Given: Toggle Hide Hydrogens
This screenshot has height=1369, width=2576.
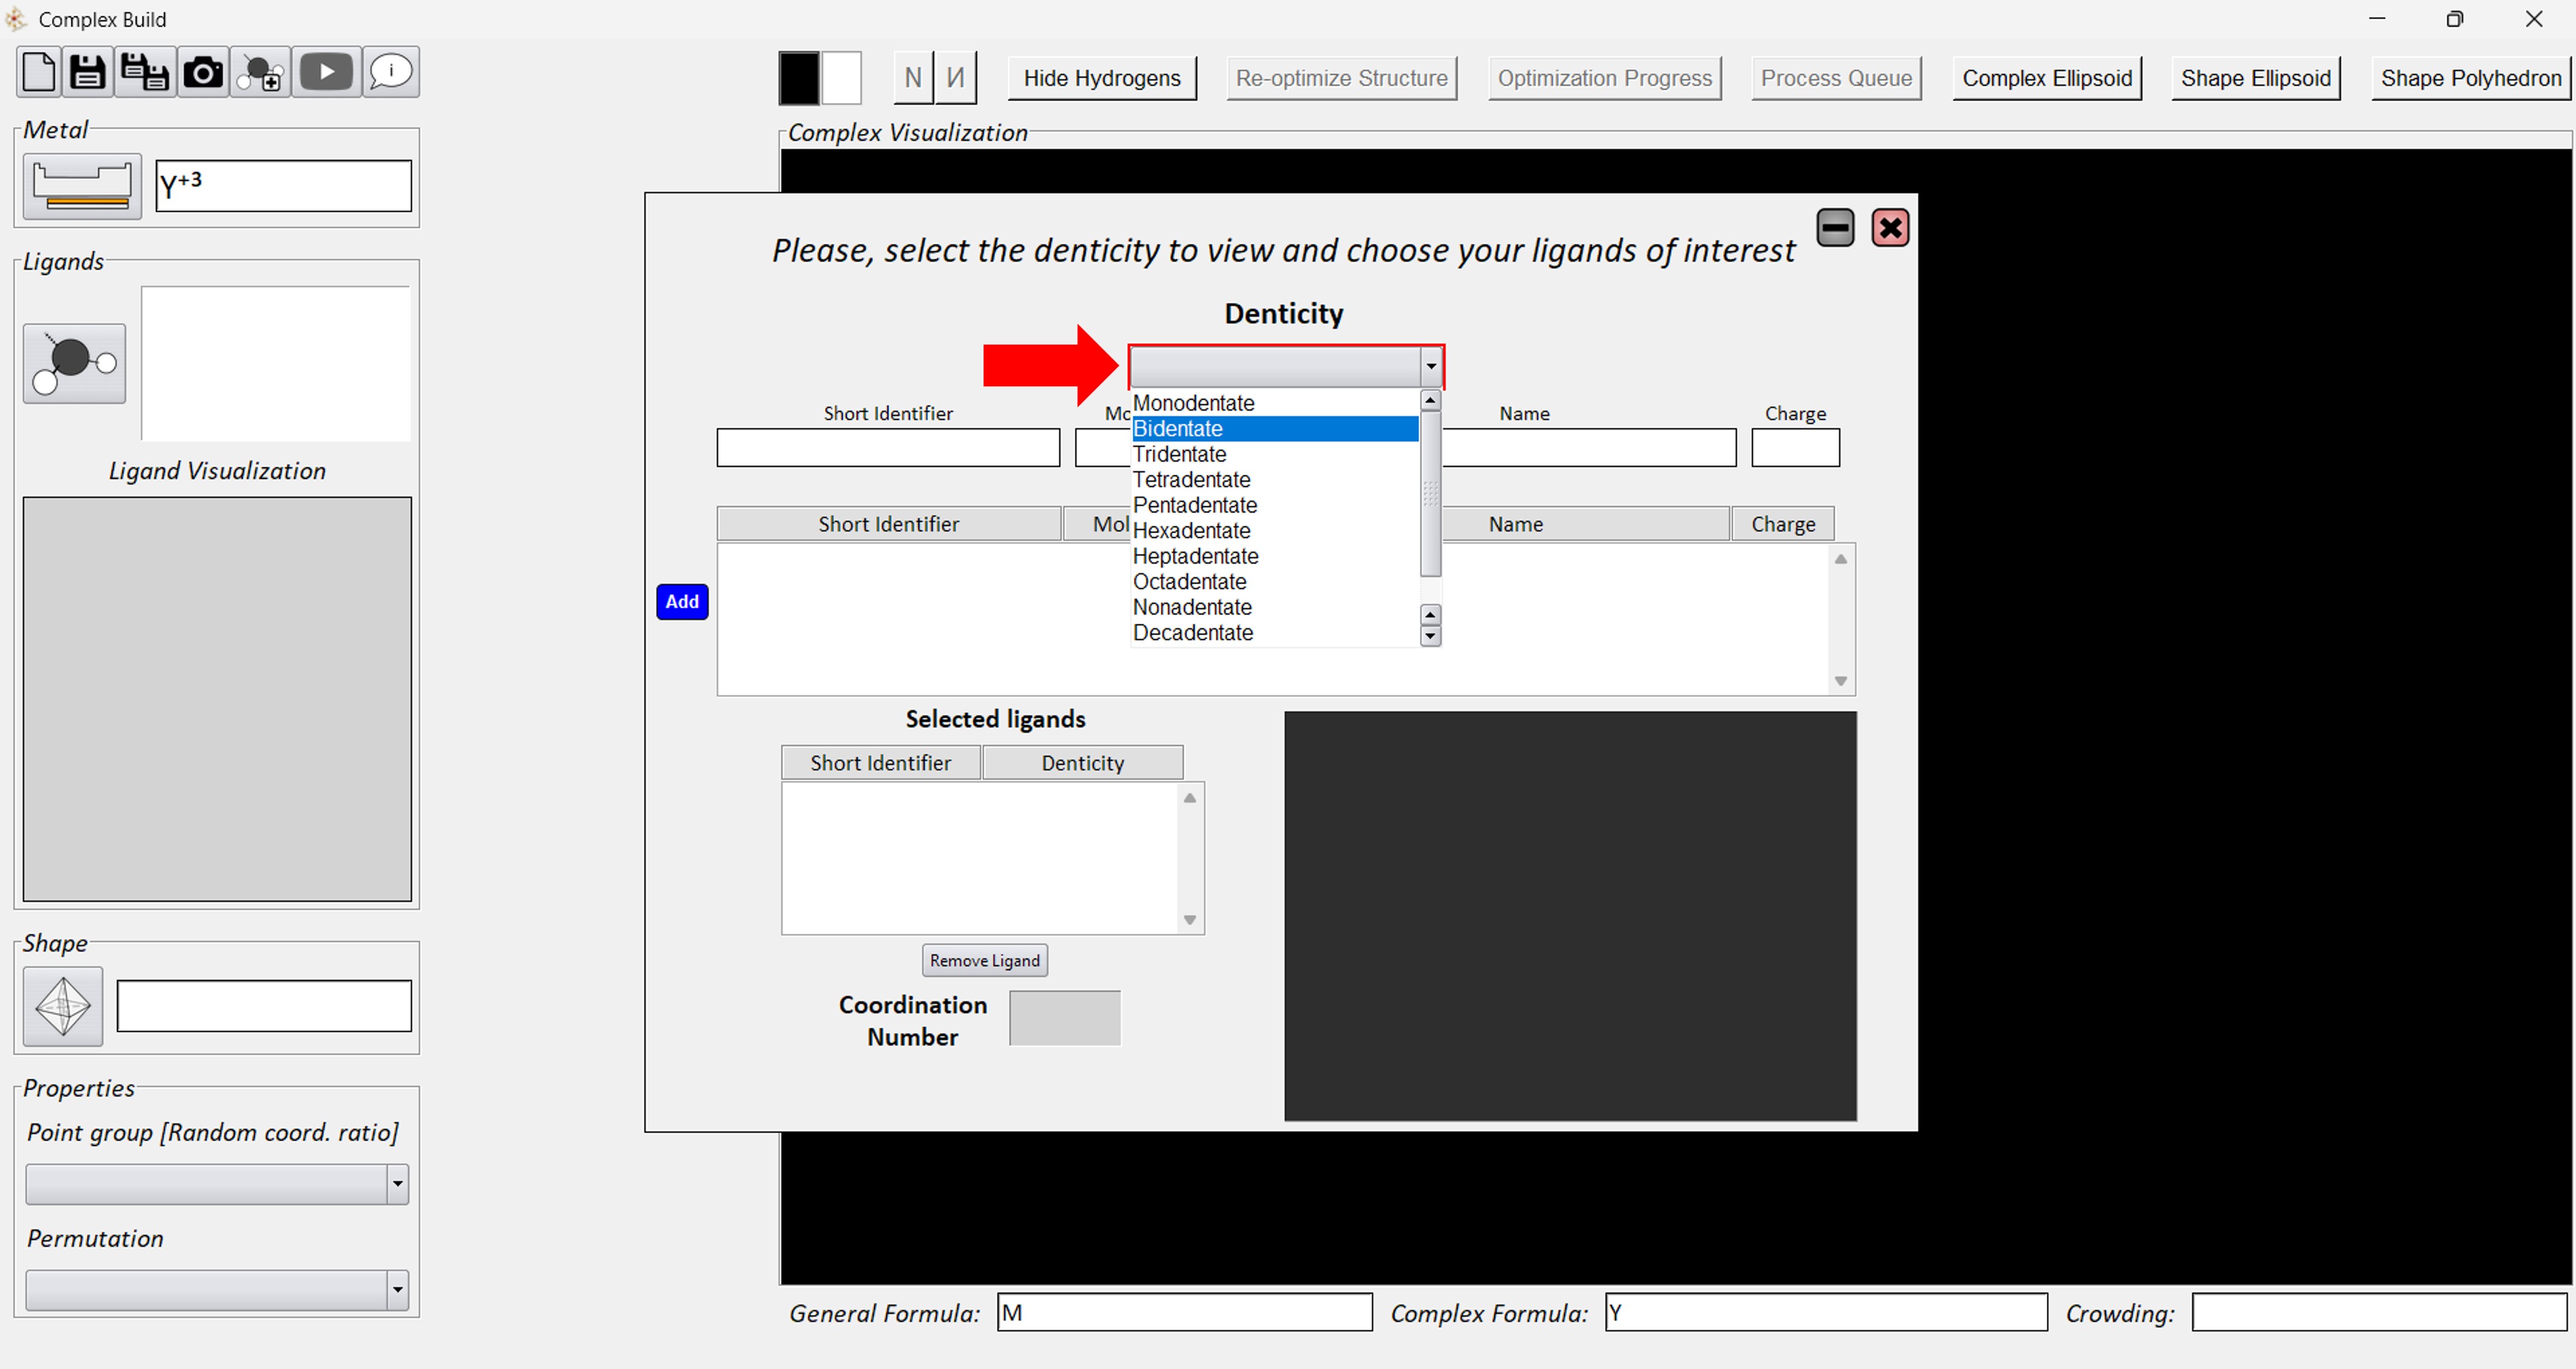Looking at the screenshot, I should (x=1101, y=78).
